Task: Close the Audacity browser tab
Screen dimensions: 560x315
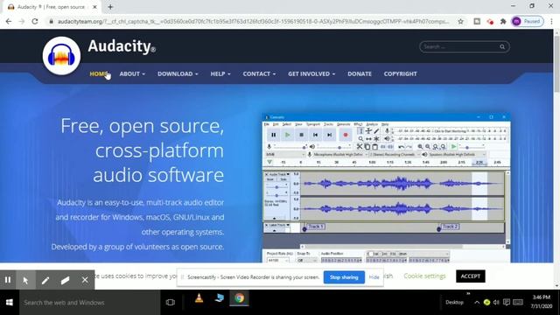Action: 95,7
